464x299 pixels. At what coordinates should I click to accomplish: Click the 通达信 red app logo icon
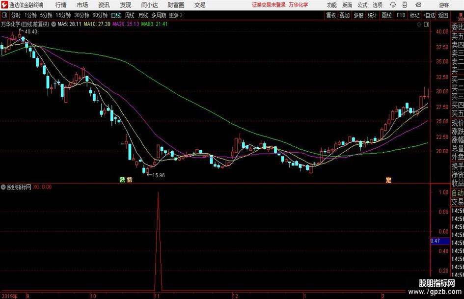point(4,5)
